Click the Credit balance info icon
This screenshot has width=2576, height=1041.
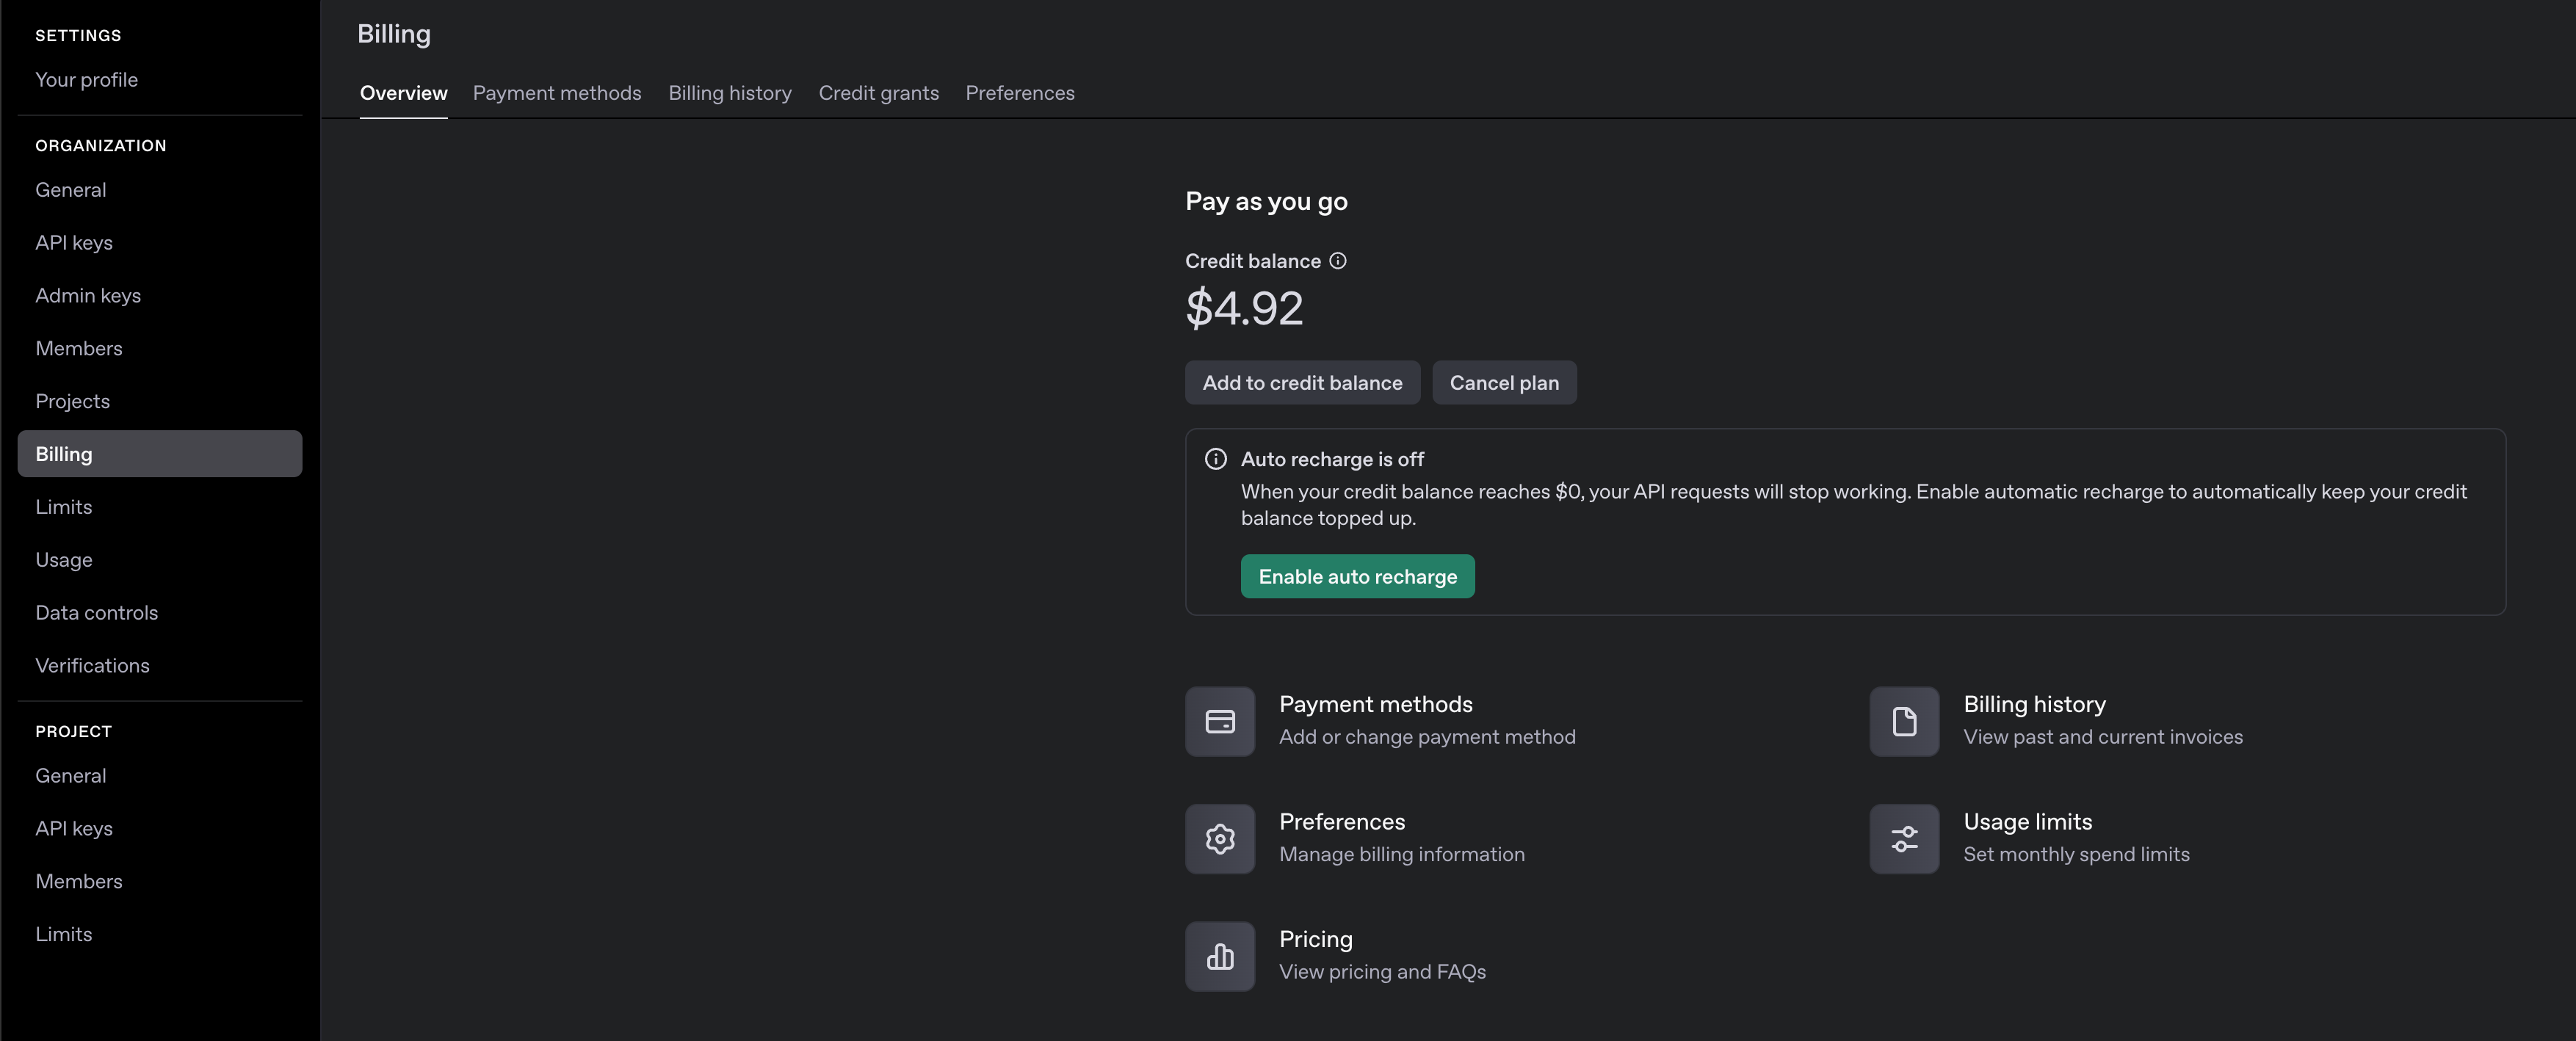tap(1337, 261)
